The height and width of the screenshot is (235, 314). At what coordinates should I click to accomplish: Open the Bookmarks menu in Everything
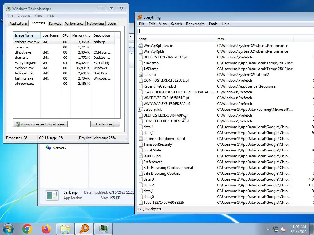(x=195, y=24)
